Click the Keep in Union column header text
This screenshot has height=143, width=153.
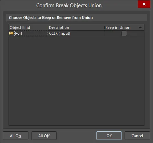(118, 27)
